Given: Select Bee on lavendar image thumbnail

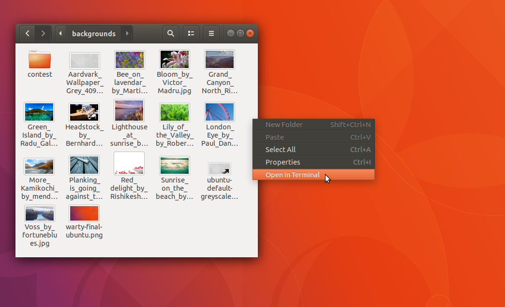Looking at the screenshot, I should click(x=130, y=59).
